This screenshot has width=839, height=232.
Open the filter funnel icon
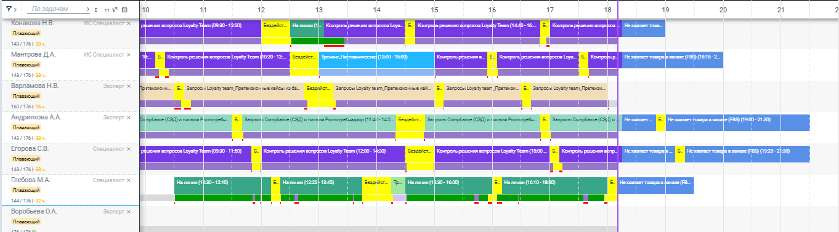pos(9,9)
